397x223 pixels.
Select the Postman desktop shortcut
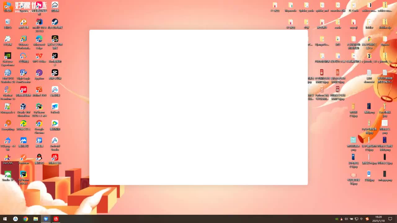click(x=23, y=159)
